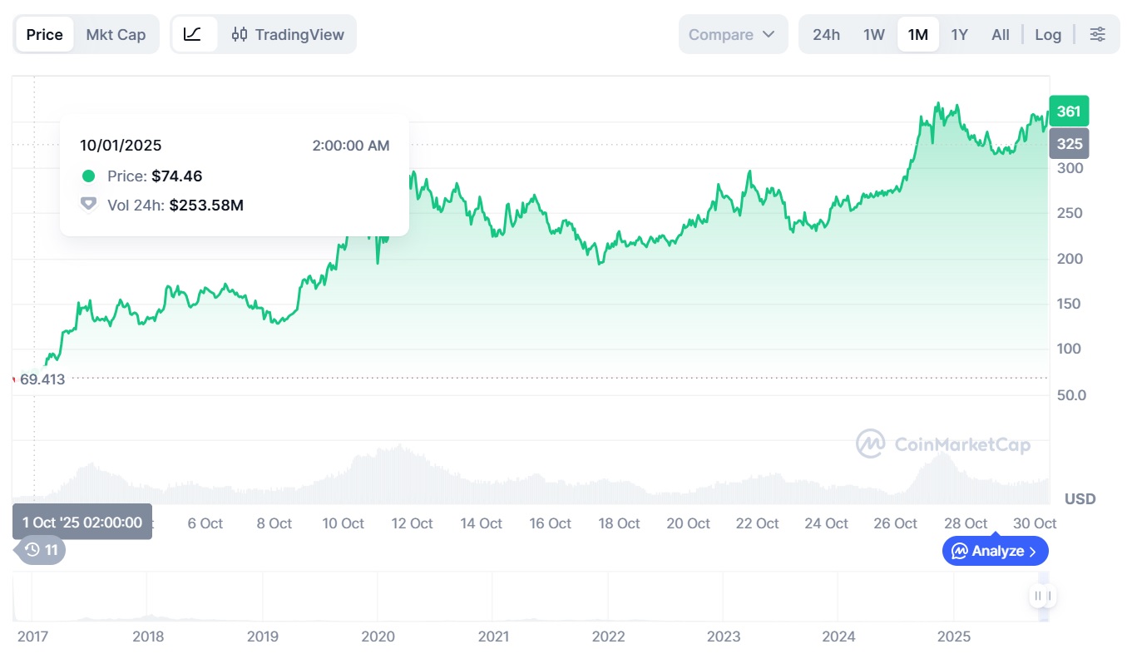
Task: Select the 1Y time range
Action: pyautogui.click(x=959, y=34)
